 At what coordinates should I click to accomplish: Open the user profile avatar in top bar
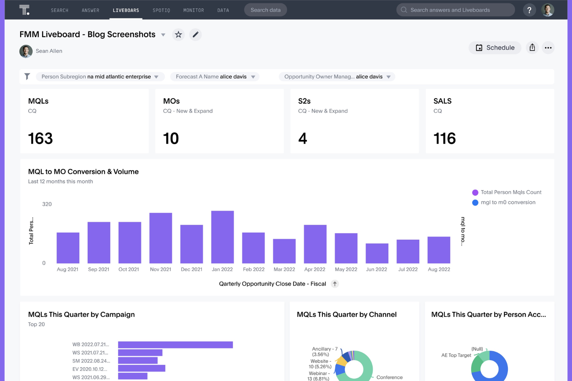coord(547,10)
